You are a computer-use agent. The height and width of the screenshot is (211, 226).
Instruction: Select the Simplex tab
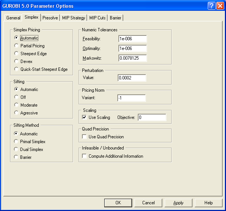tap(31, 17)
